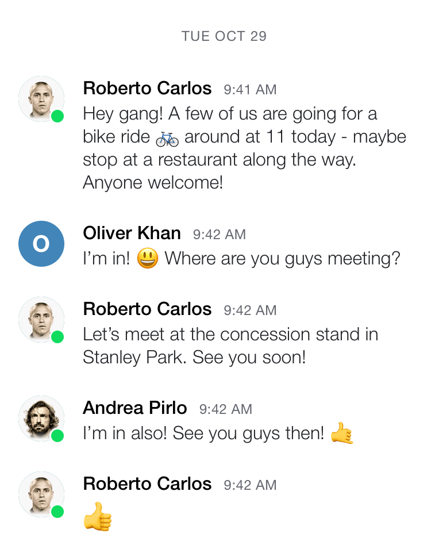Click Roberto Carlos avatar in first message
This screenshot has width=431, height=549.
[41, 99]
